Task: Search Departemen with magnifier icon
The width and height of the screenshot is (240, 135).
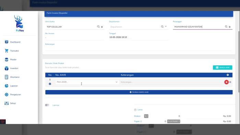Action: [162, 27]
